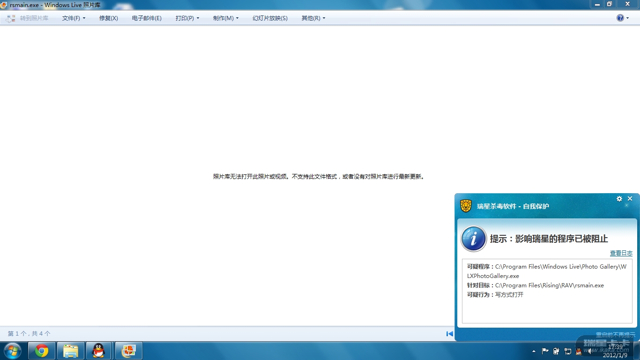Expand the 打印(P) dropdown menu
640x360 pixels.
187,18
